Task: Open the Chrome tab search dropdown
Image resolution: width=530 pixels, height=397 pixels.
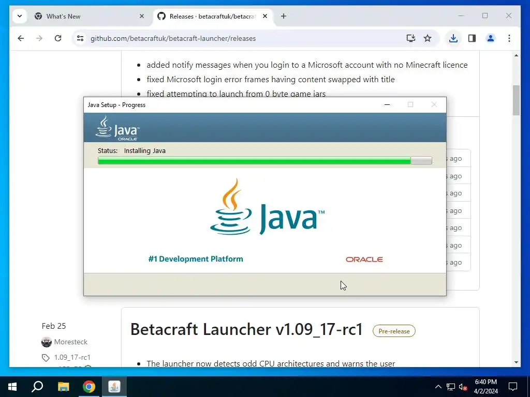Action: [x=20, y=16]
